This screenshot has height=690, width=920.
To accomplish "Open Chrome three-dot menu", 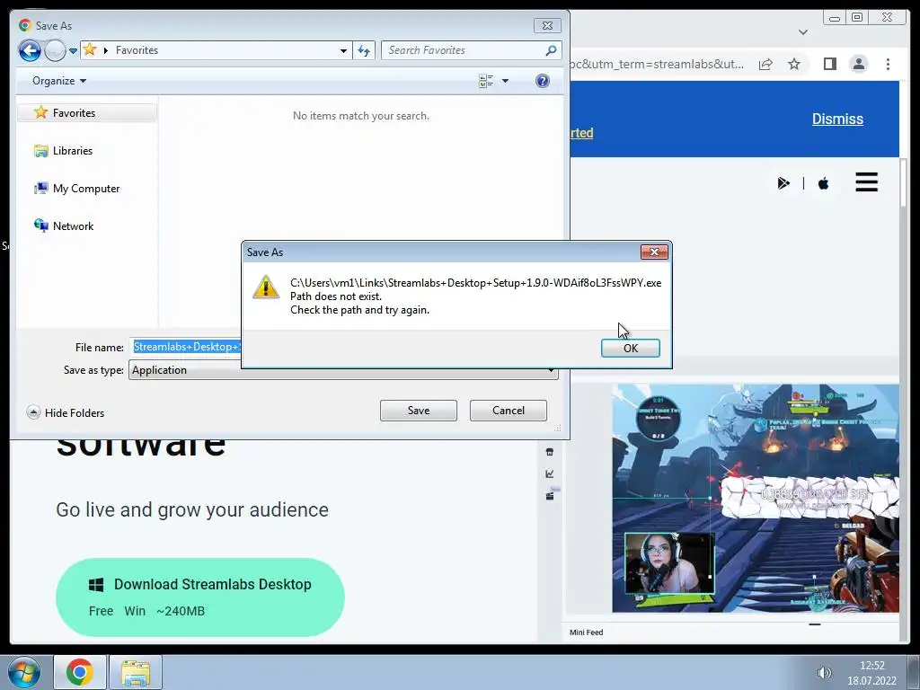I will tap(888, 64).
